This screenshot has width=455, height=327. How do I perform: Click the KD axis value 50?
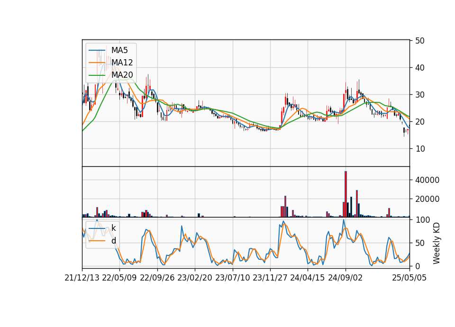(420, 243)
